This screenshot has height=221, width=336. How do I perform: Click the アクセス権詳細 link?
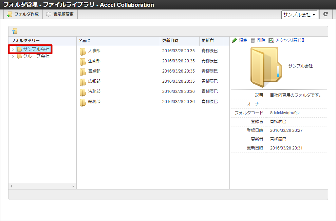click(290, 40)
